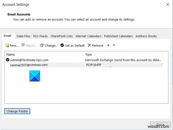Viewport: 173px width, 130px height.
Task: Click the New... label
Action: 14,46
